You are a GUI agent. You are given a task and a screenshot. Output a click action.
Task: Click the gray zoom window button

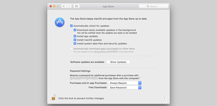coord(58,6)
